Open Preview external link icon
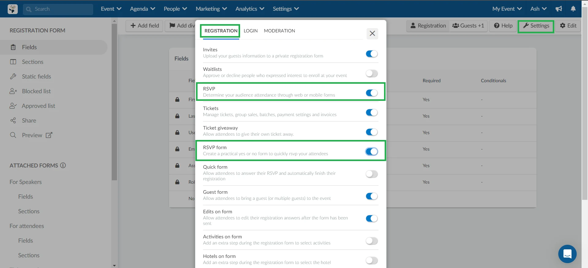The height and width of the screenshot is (268, 588). (49, 135)
